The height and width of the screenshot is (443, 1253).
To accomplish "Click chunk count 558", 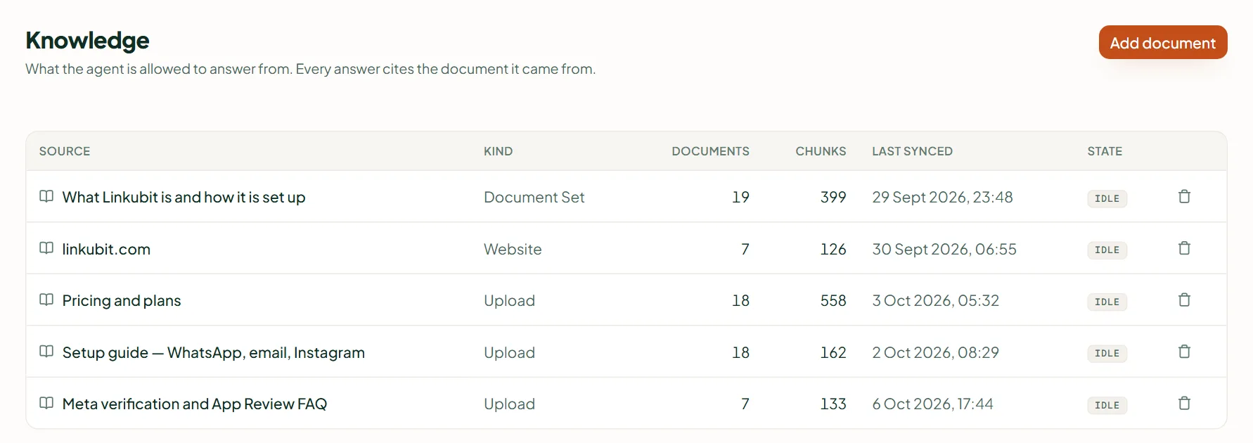I will pos(833,300).
